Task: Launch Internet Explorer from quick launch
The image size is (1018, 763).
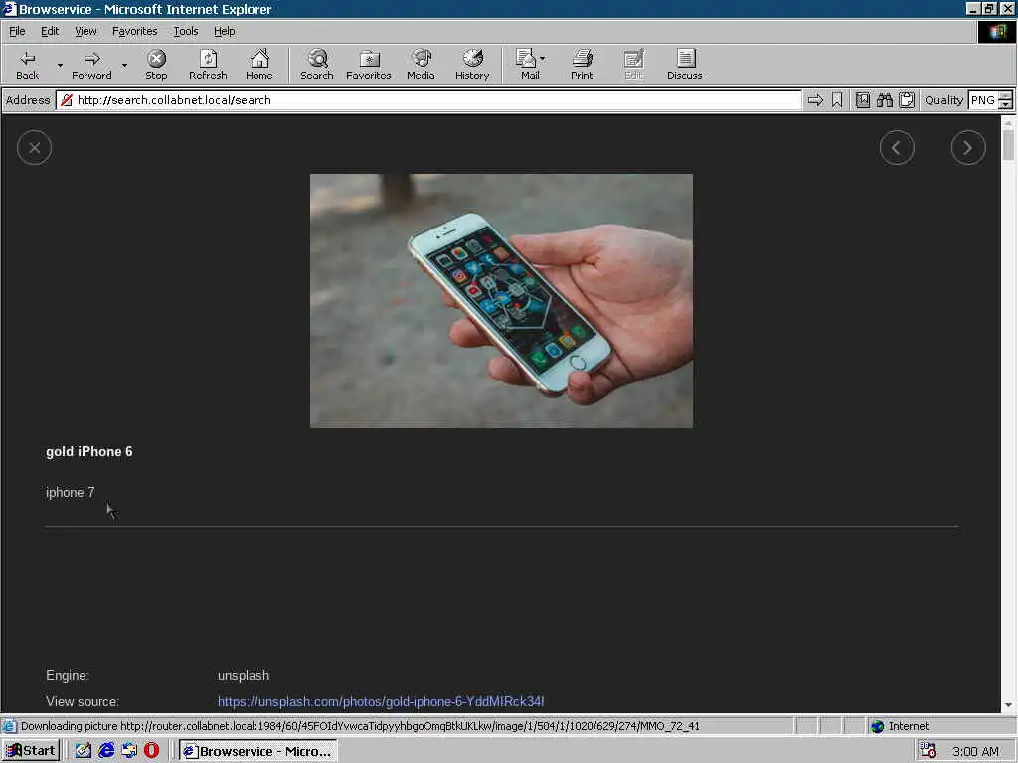Action: click(x=106, y=751)
